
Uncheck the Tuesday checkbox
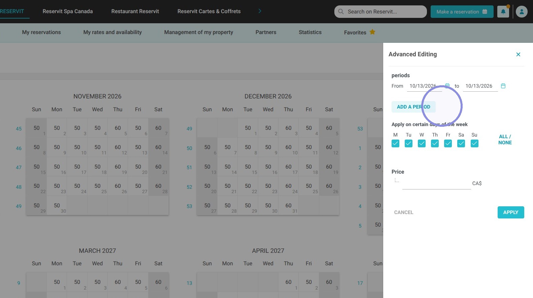(408, 144)
